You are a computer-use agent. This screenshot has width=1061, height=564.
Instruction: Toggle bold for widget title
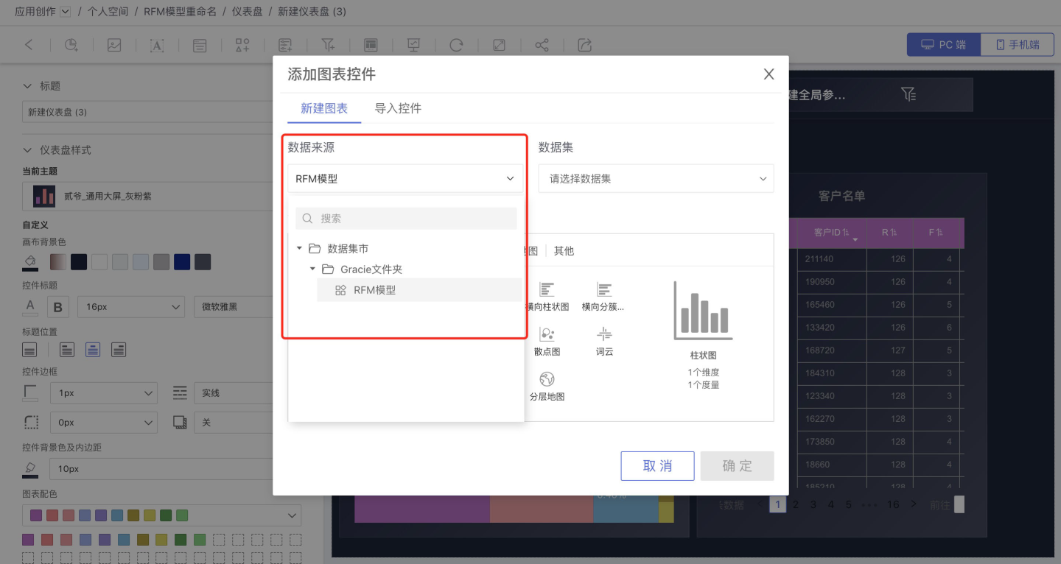57,307
